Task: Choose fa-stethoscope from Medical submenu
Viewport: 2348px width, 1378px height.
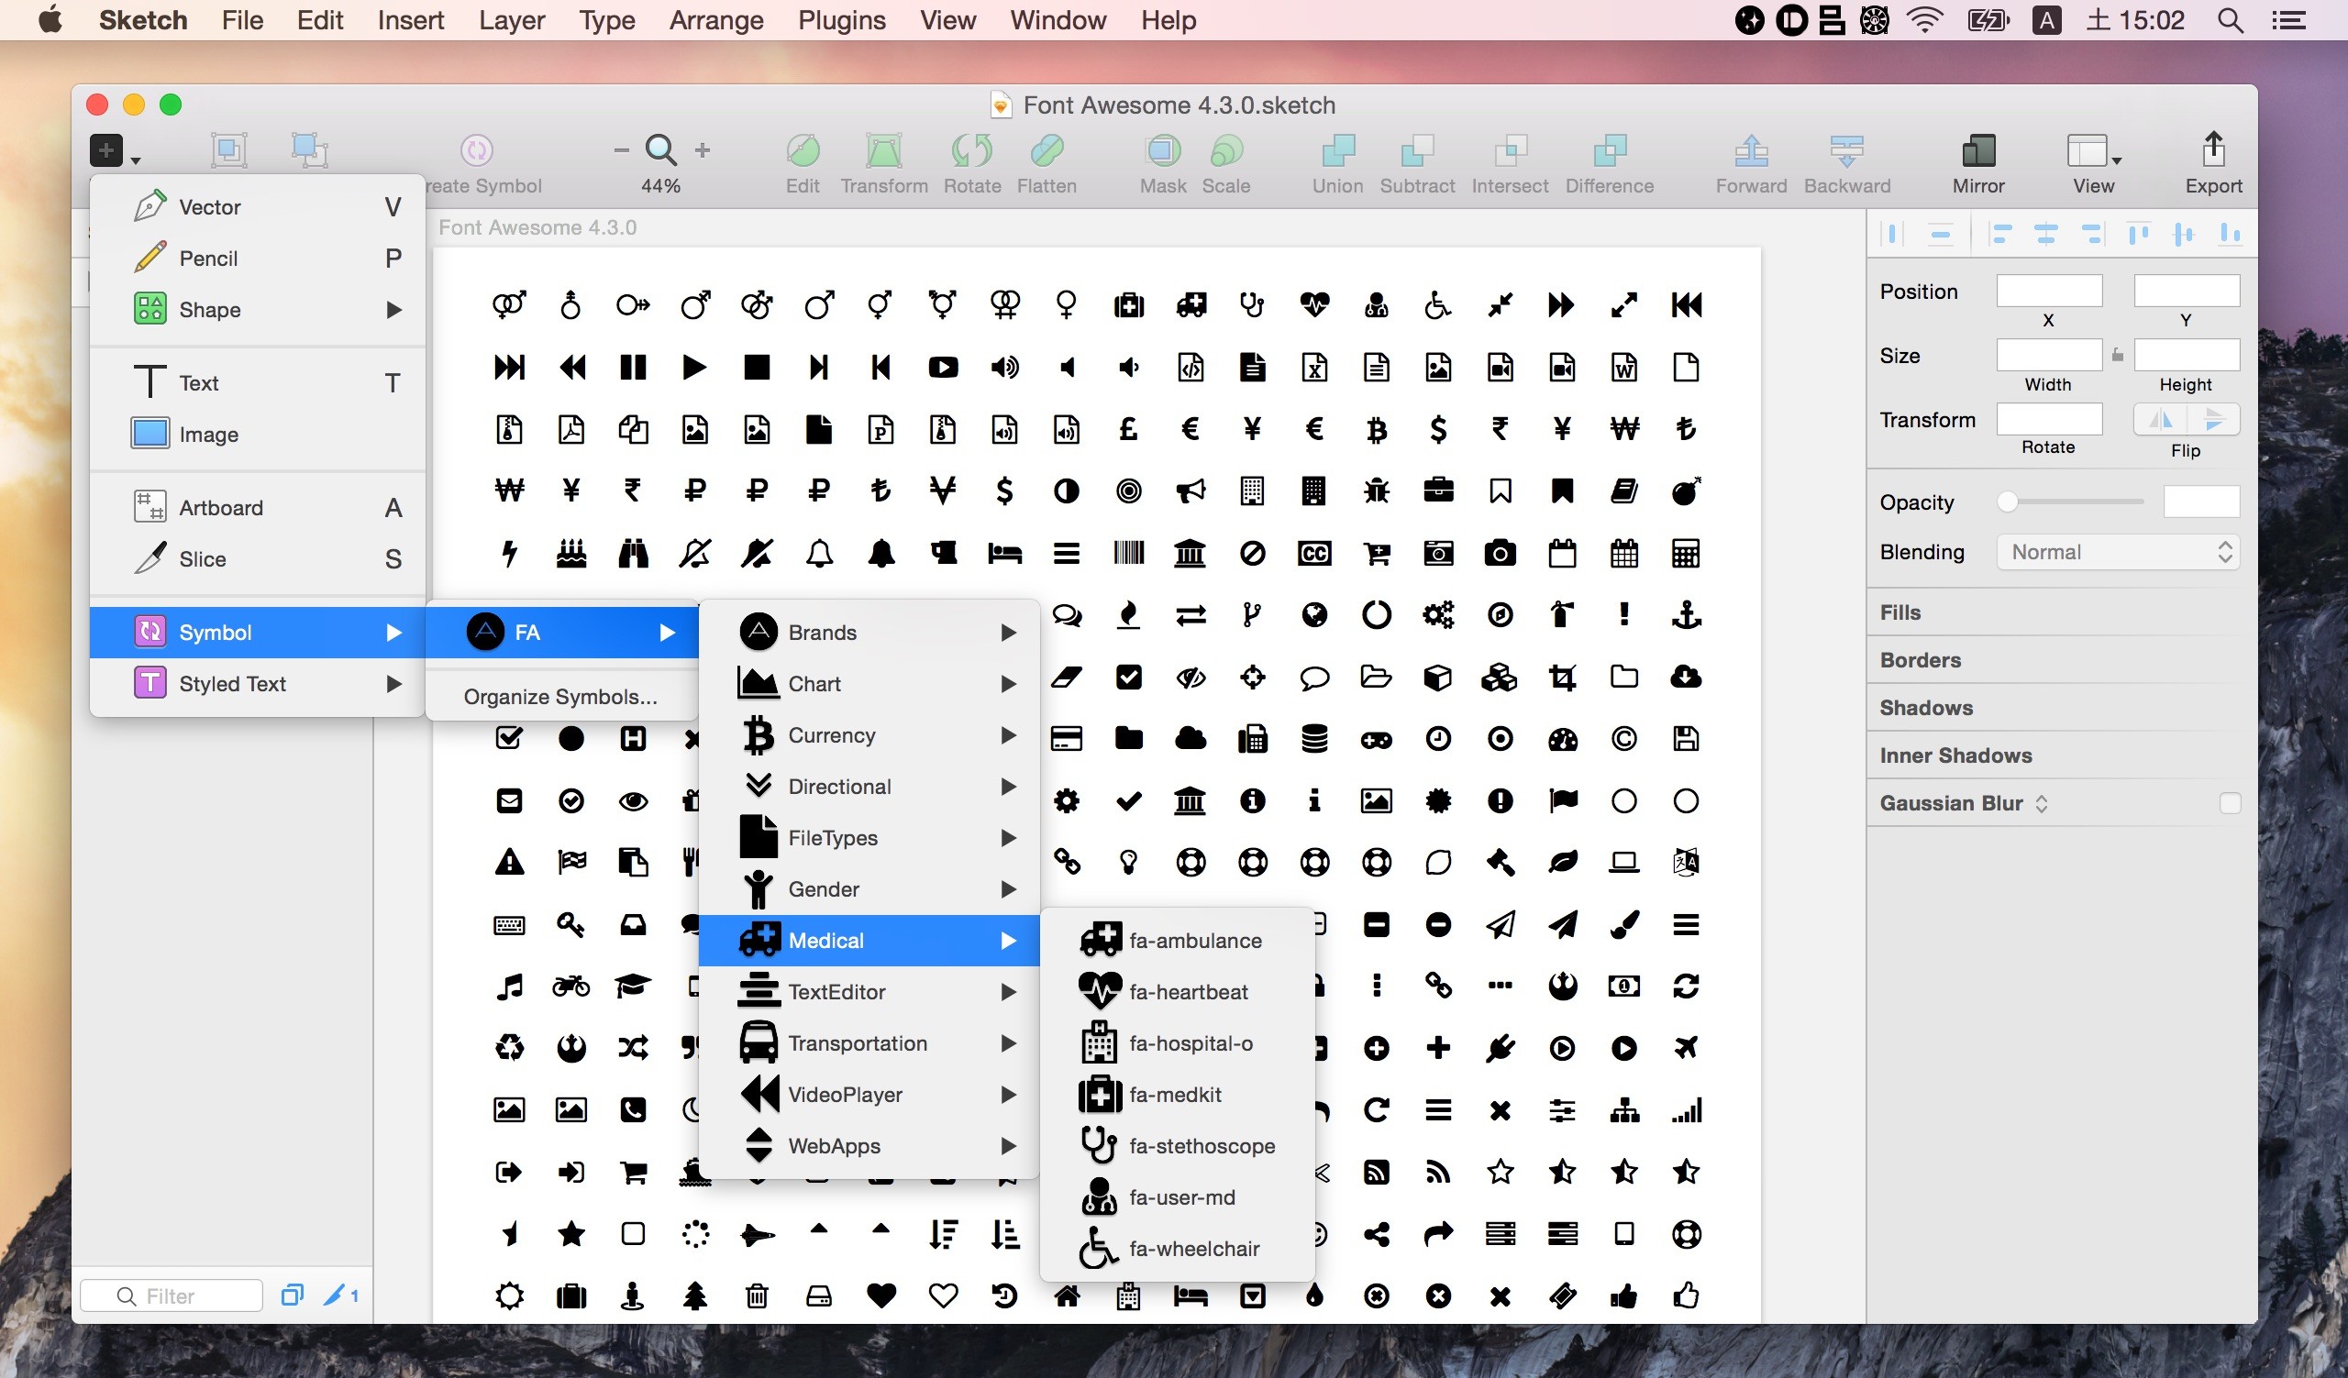Action: 1177,1145
